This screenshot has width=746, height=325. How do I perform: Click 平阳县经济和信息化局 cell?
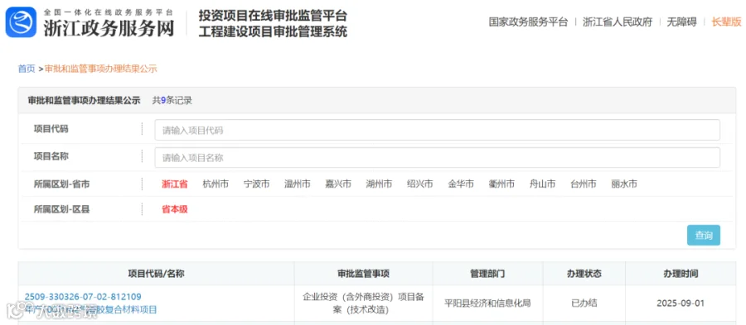point(487,303)
